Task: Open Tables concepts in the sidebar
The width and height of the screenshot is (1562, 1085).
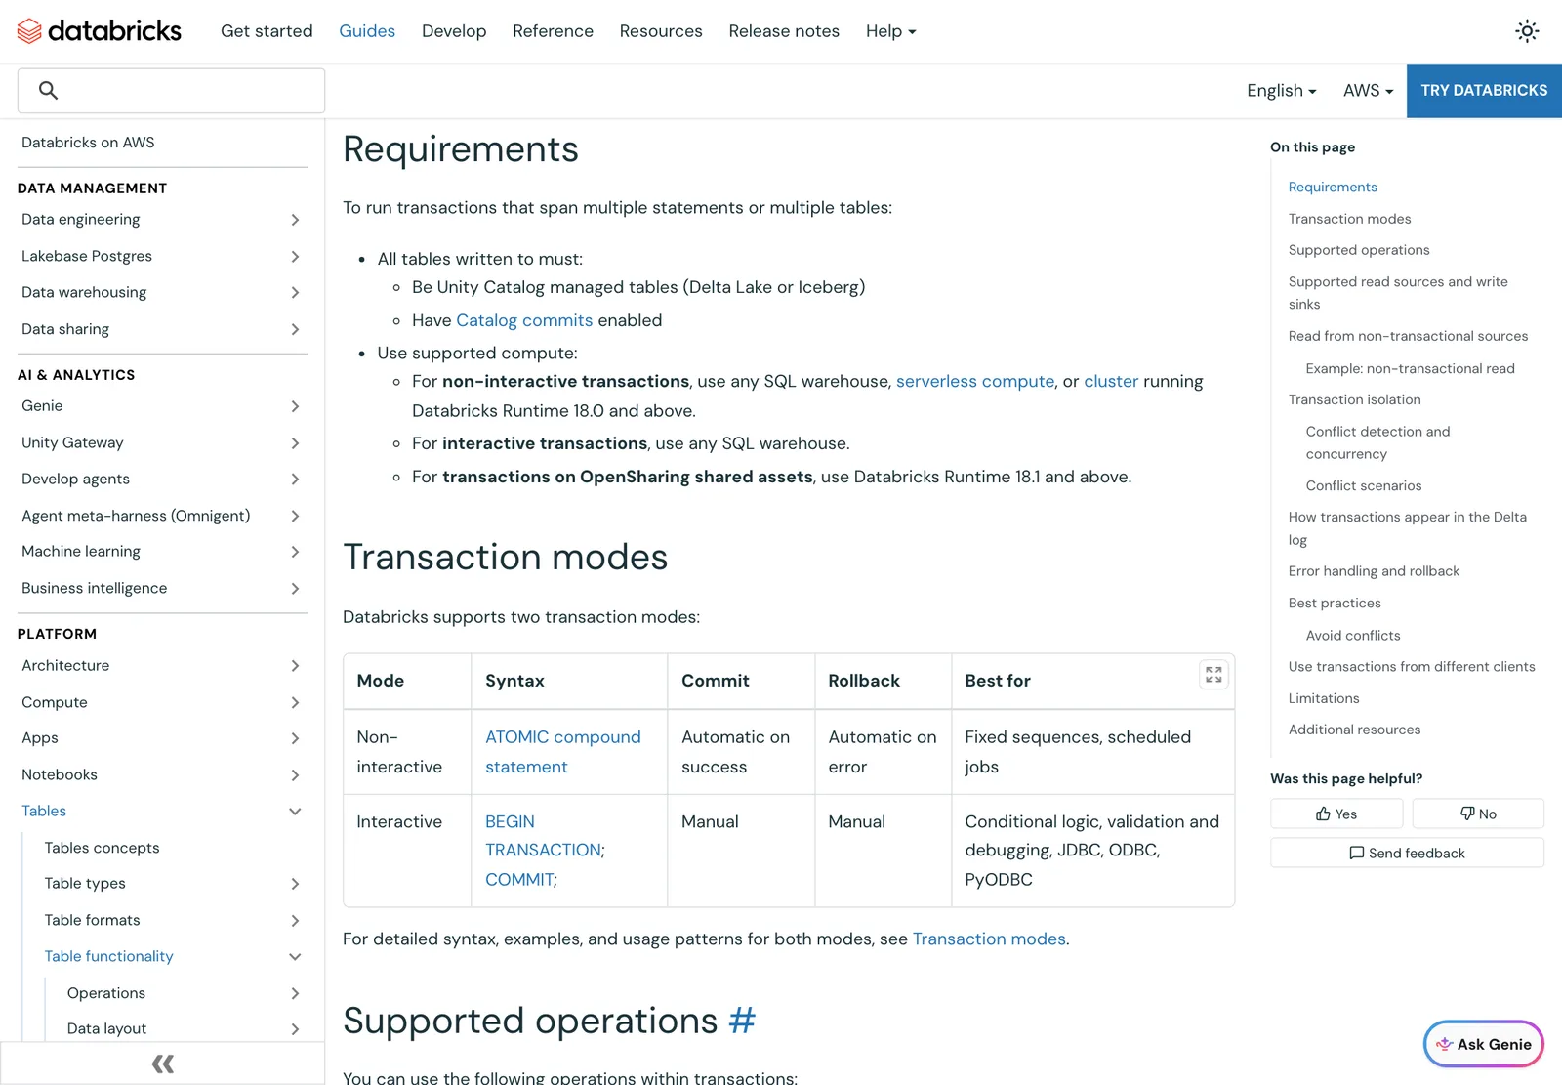Action: click(x=102, y=848)
